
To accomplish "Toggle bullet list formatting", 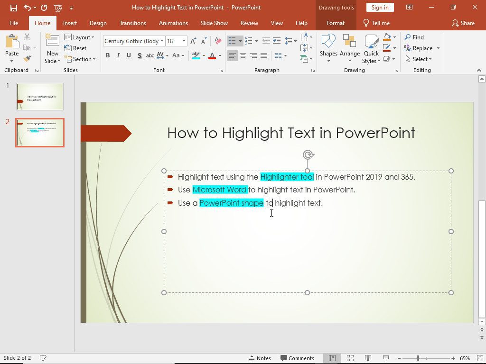I will tap(232, 41).
